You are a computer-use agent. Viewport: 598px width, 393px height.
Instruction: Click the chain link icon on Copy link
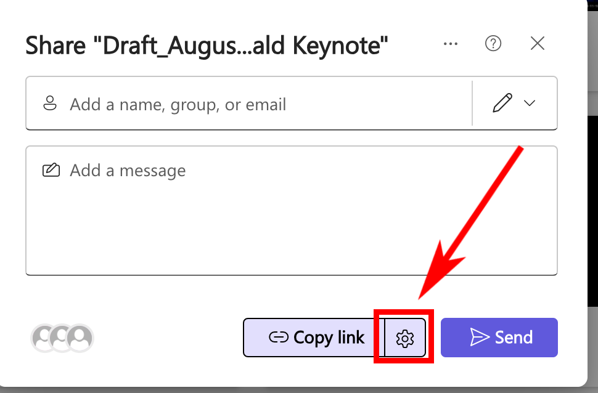pos(279,338)
